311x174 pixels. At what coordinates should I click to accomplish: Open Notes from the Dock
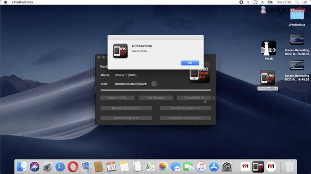[x=124, y=167]
